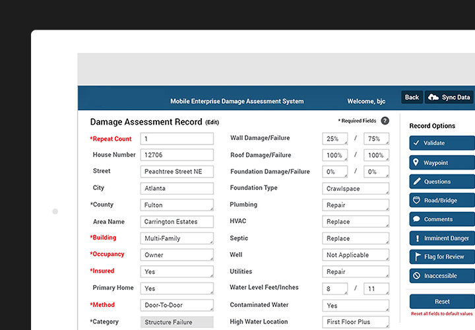Open Waypoint record option
The image size is (475, 330).
442,162
